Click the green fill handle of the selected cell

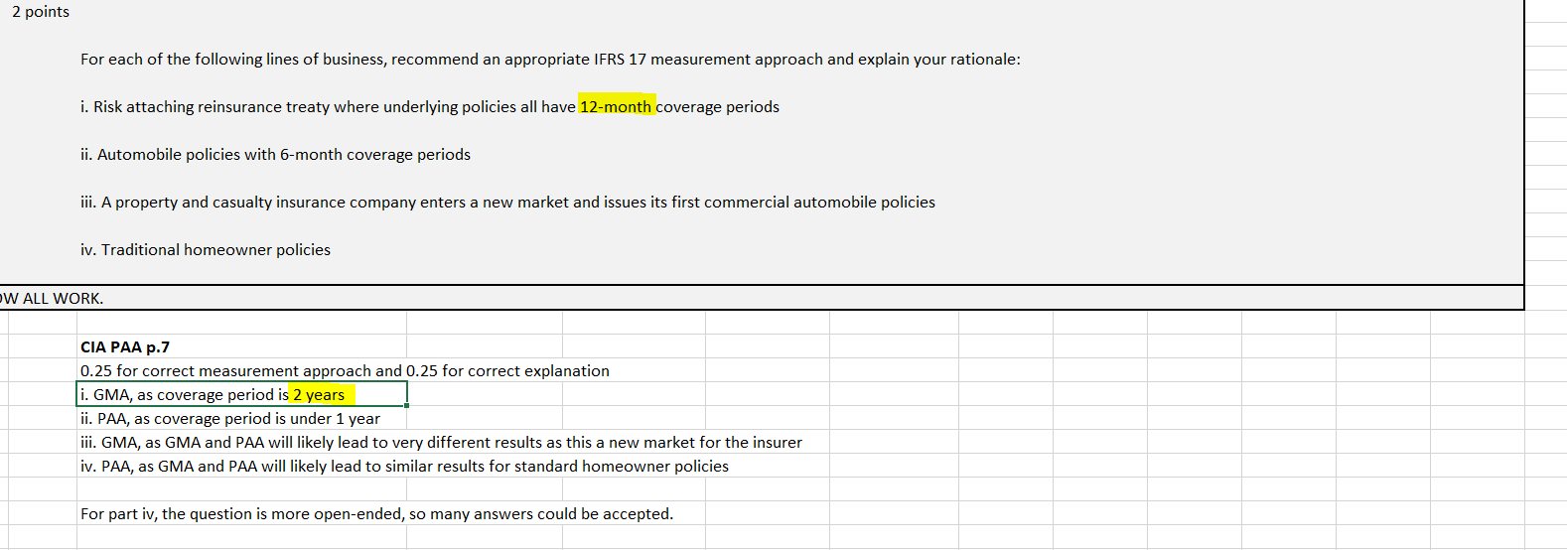(407, 406)
